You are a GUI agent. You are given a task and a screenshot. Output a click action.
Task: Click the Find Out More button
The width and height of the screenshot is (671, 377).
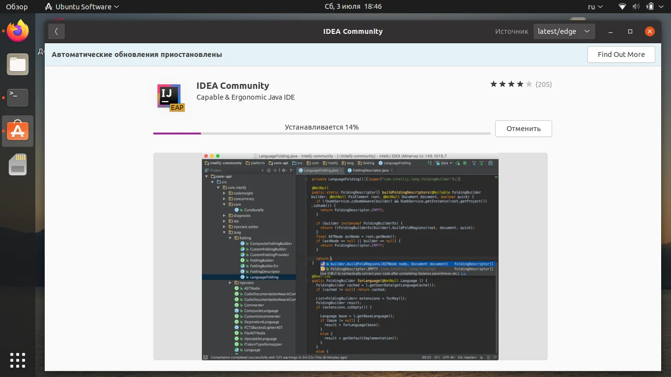[x=621, y=54]
